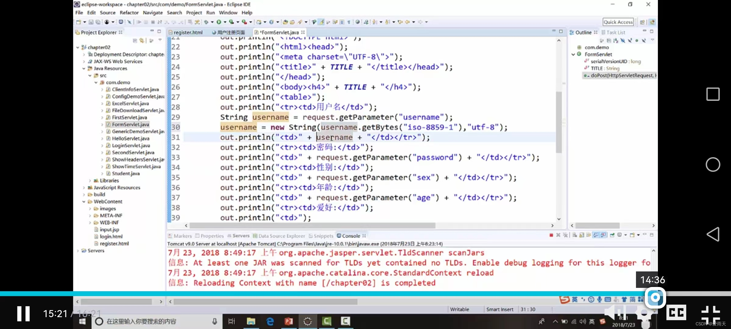
Task: Clear the Console output
Action: click(x=575, y=235)
